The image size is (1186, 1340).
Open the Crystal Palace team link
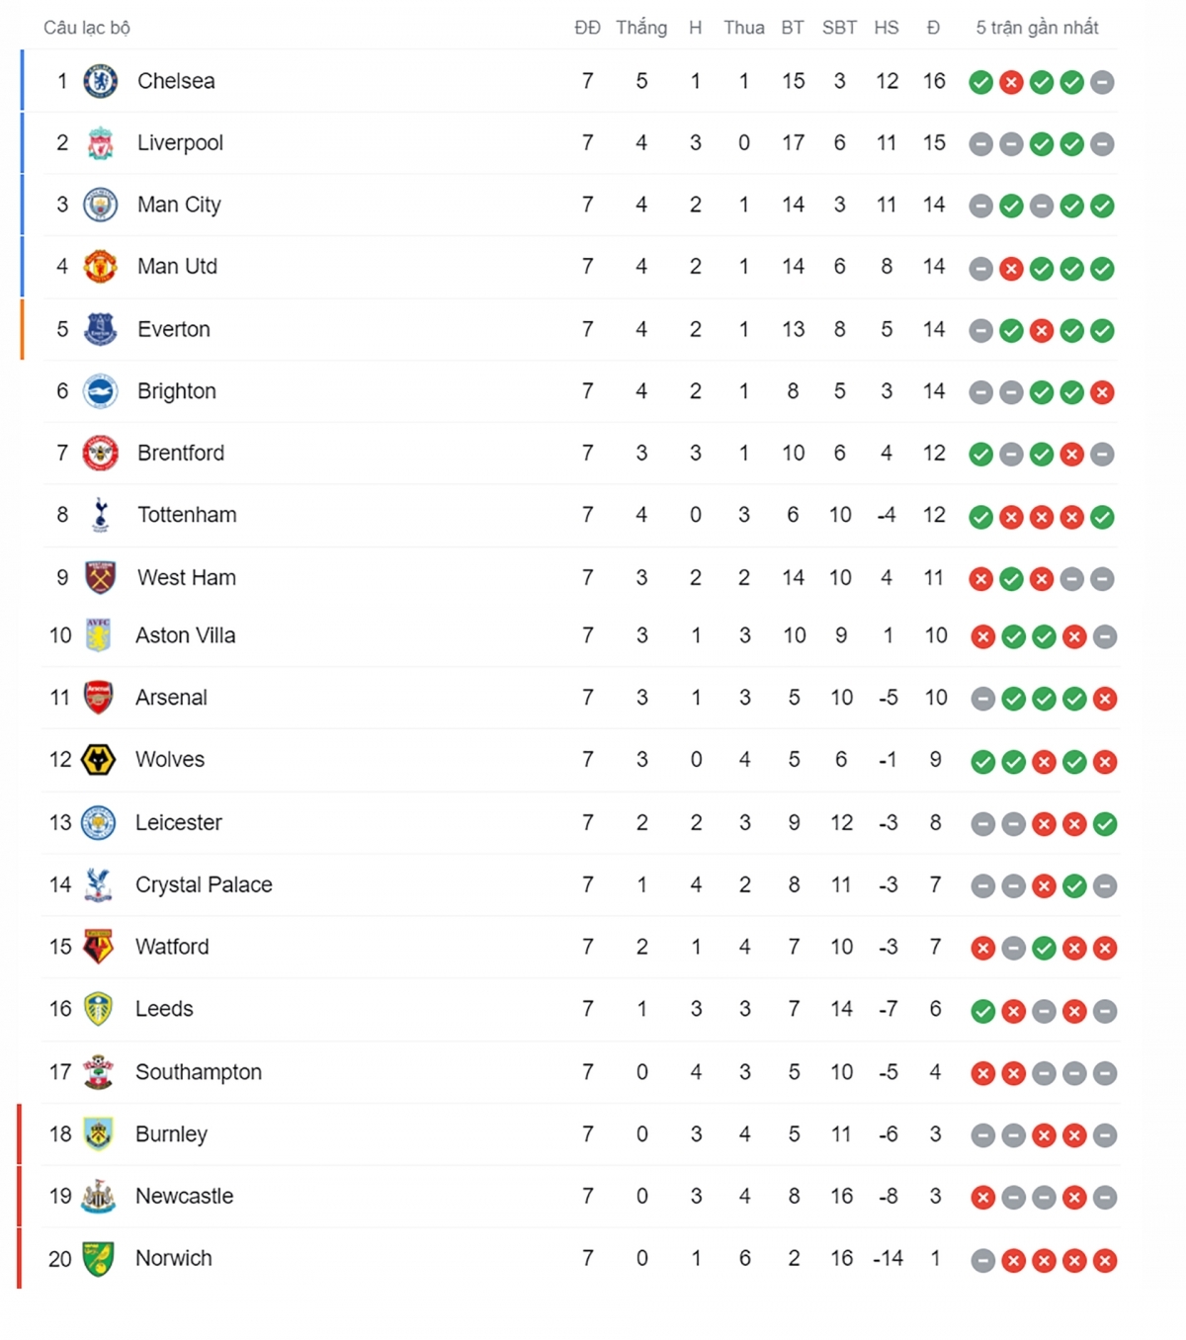204,884
